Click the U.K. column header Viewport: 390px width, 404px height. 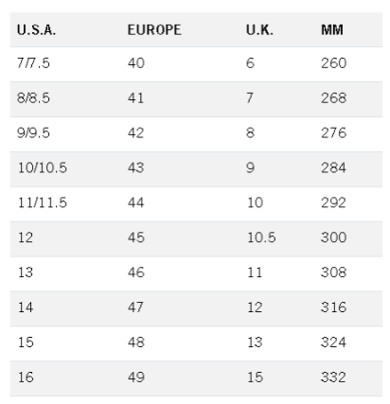[x=259, y=30]
